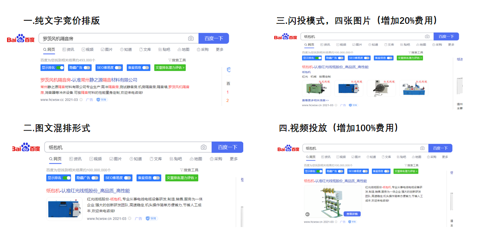Click the camera icon in the 罗茨风机隔音房 search box
Viewport: 479px width, 235px height.
point(191,39)
